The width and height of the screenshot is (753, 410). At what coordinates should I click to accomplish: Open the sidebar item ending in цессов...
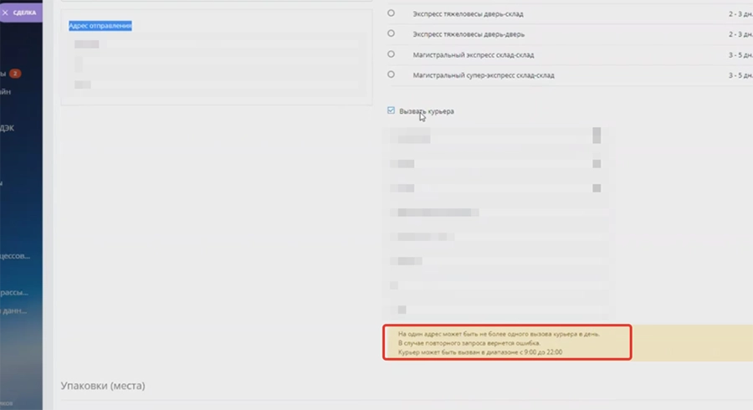point(17,257)
